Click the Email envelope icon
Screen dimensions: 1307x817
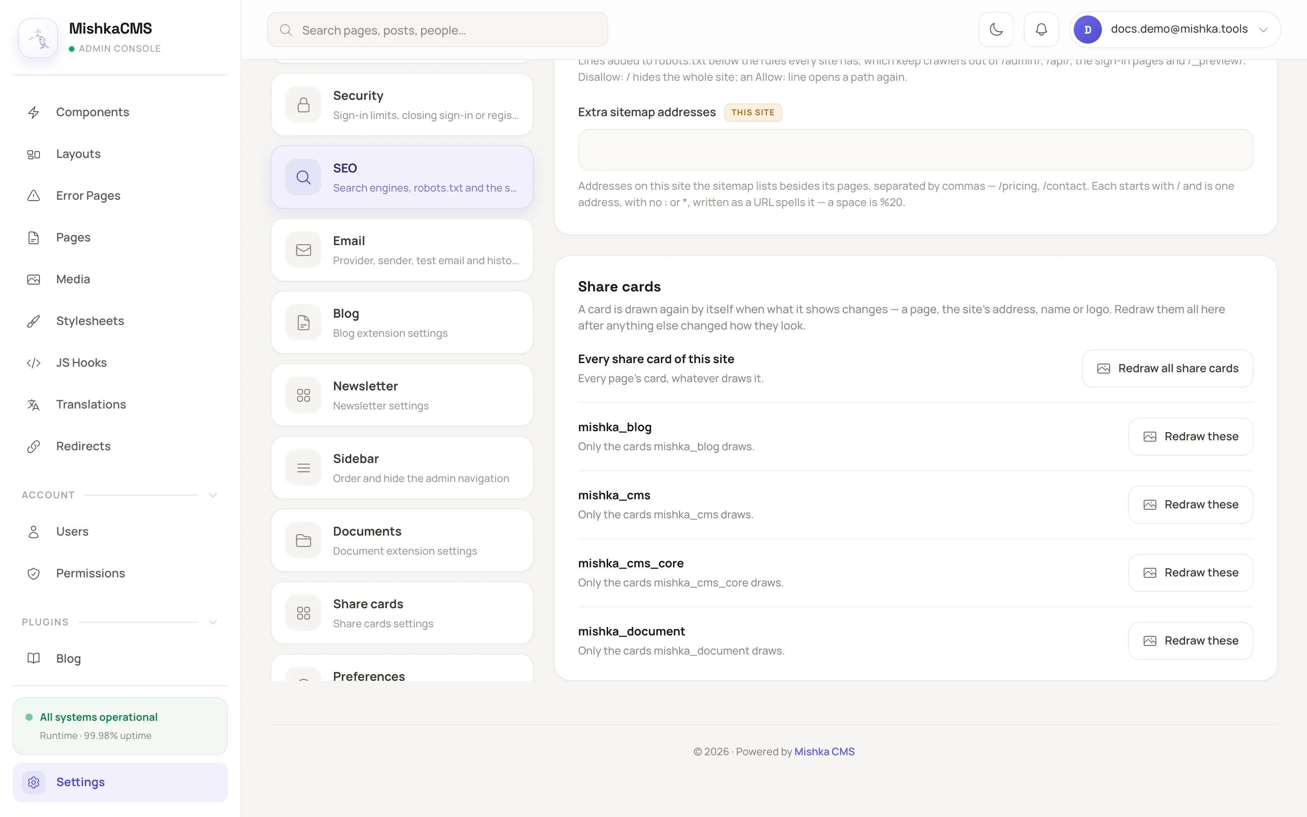(303, 250)
